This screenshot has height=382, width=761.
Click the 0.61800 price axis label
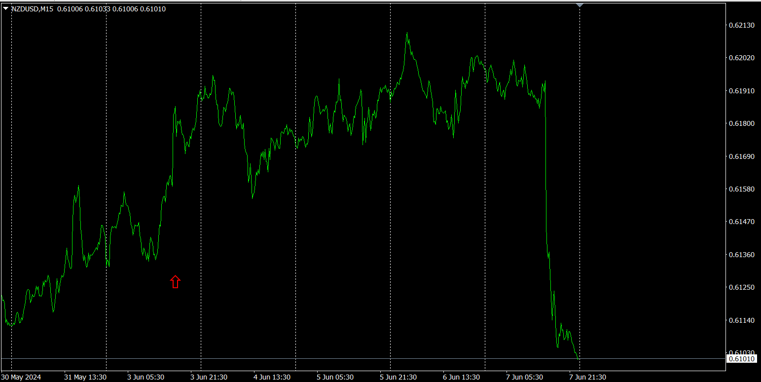[742, 123]
